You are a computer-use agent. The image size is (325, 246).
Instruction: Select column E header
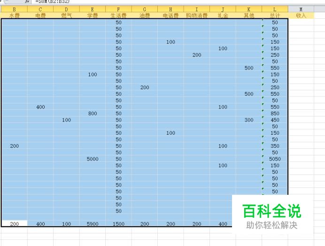(93, 9)
